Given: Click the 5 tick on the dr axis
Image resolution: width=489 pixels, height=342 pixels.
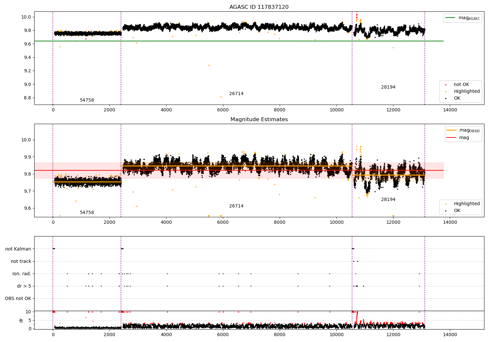Looking at the screenshot, I should [x=30, y=321].
